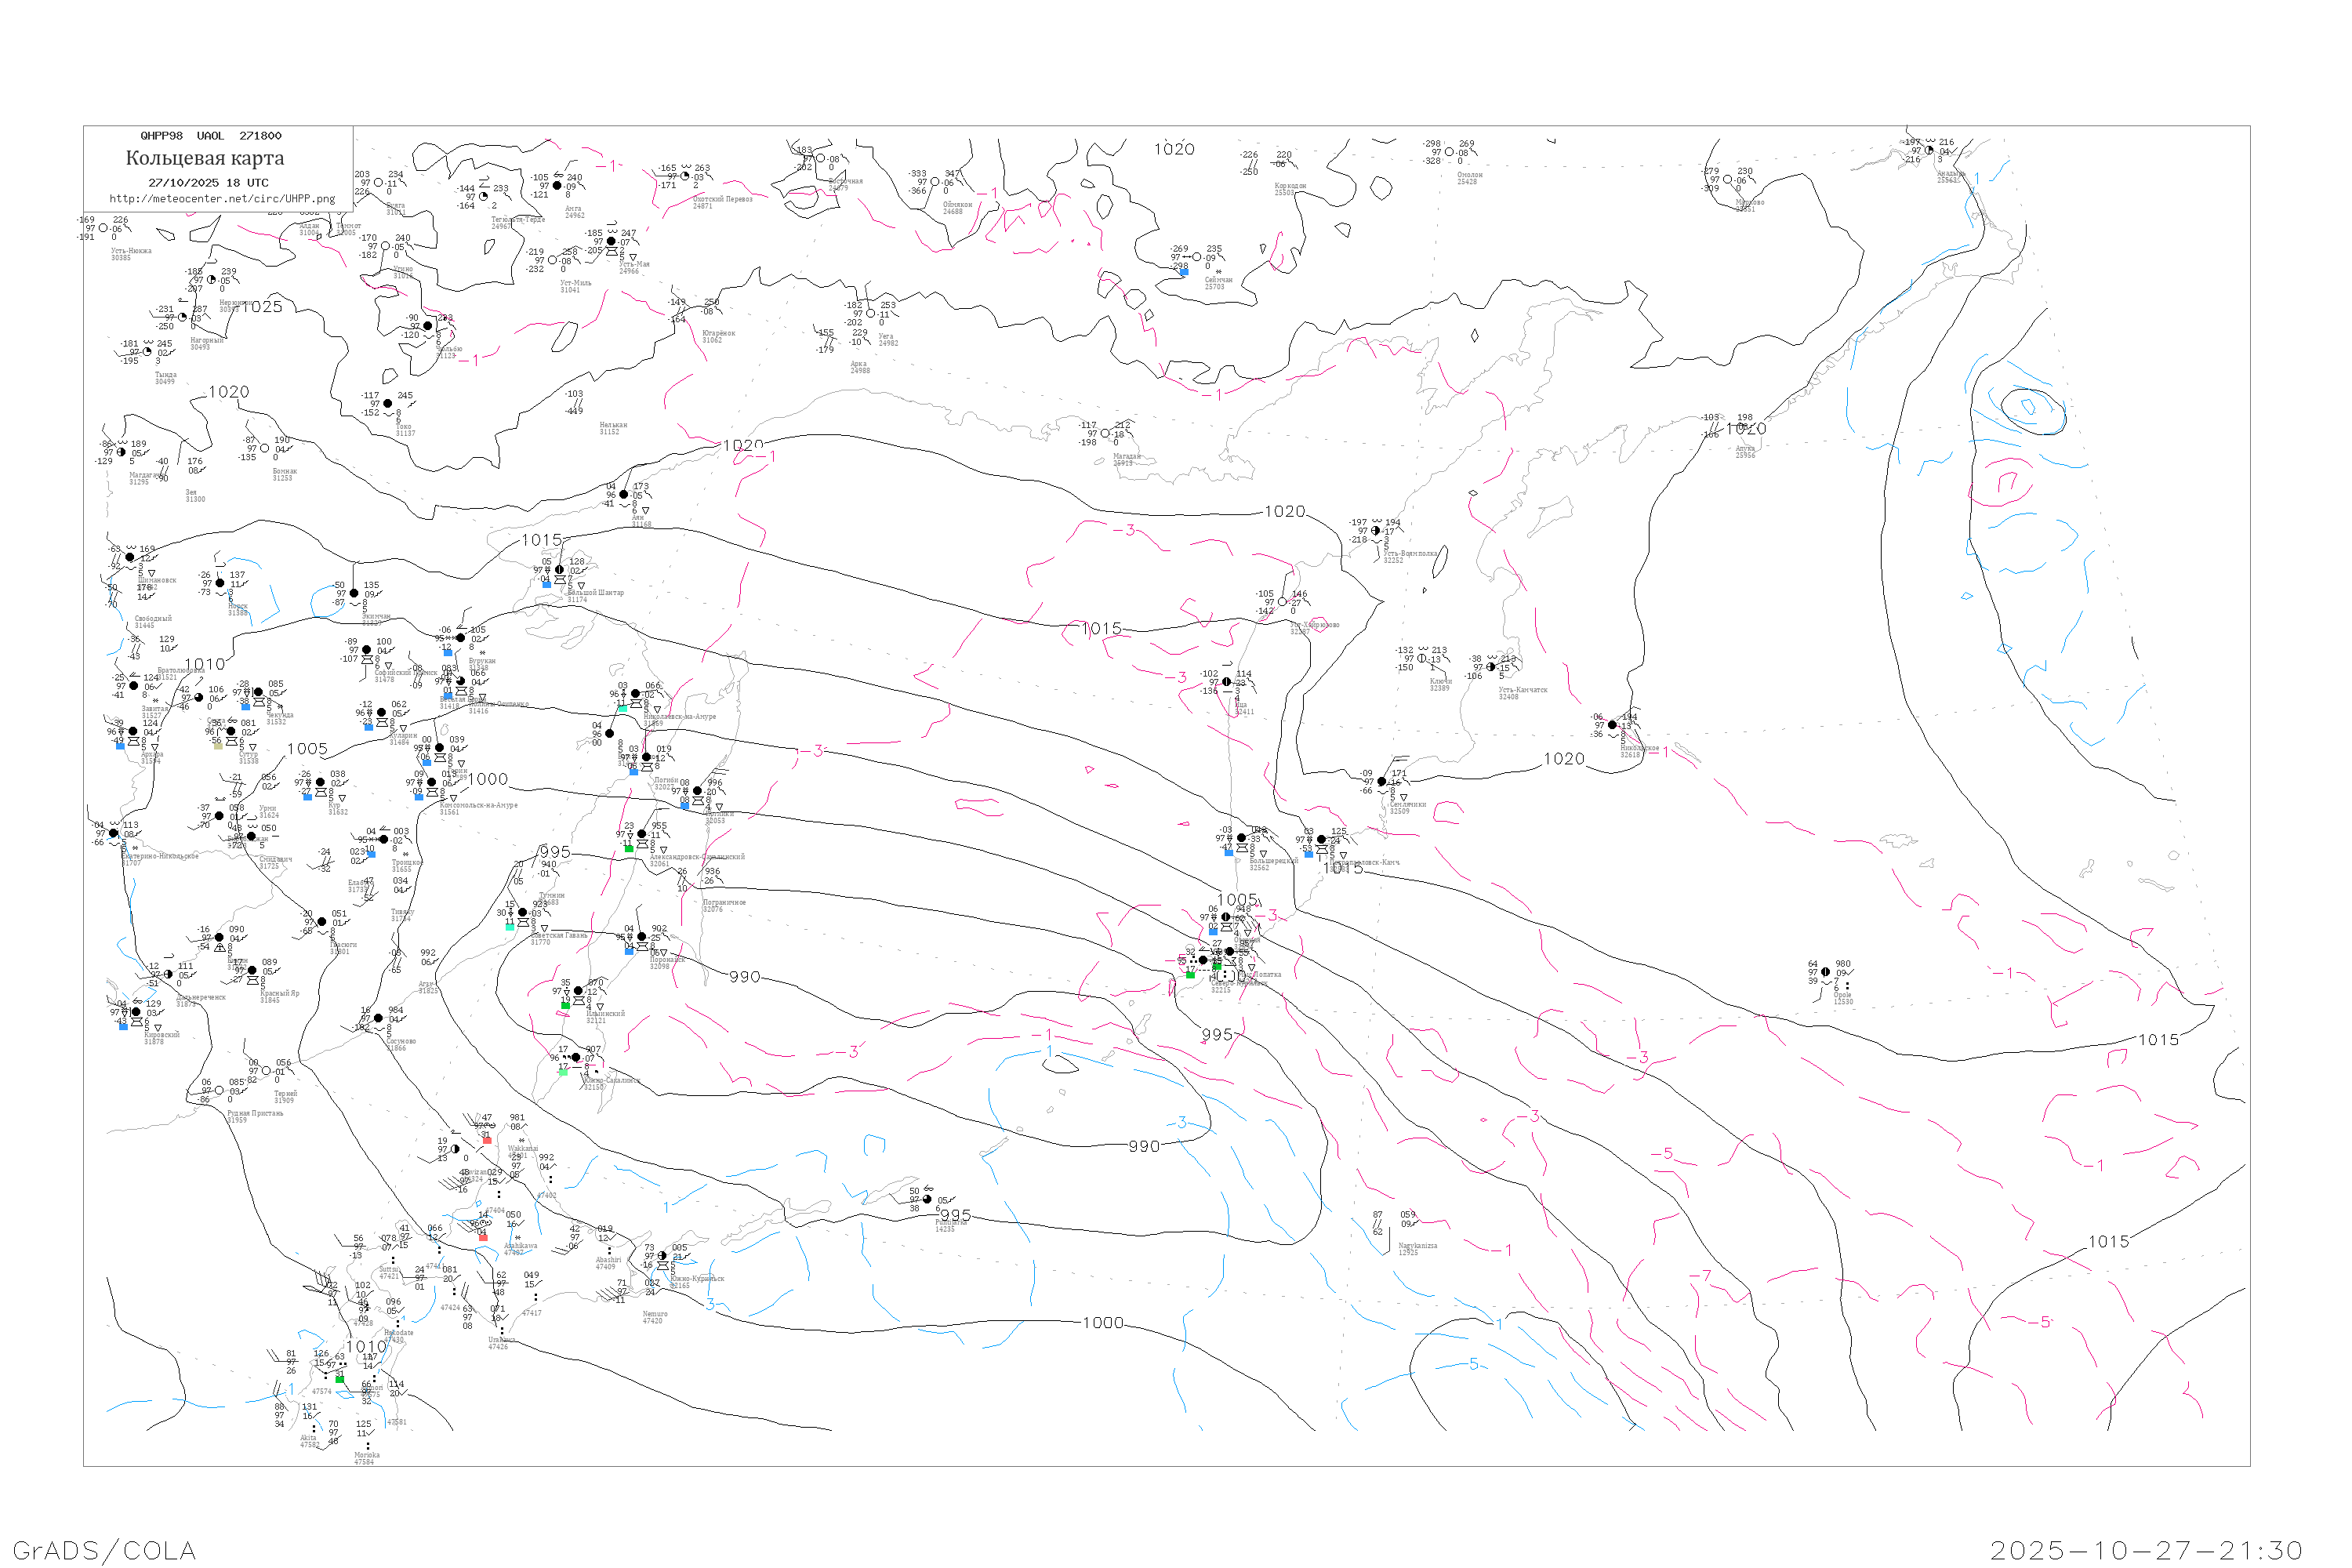
Task: Click the open station circle at Бомнак
Action: click(x=264, y=449)
